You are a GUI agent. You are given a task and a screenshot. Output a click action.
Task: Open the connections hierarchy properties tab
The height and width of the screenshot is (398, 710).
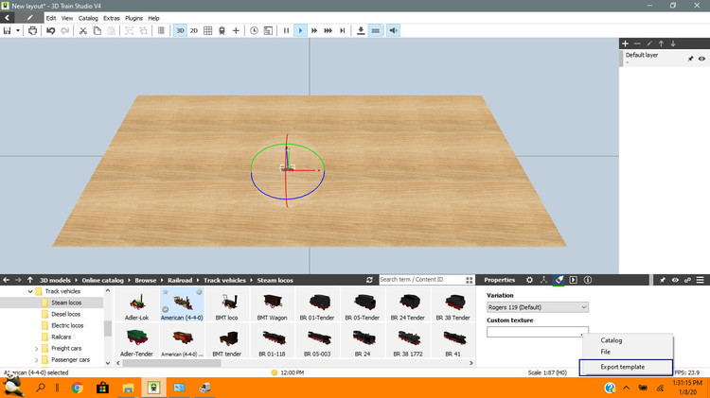coord(543,280)
